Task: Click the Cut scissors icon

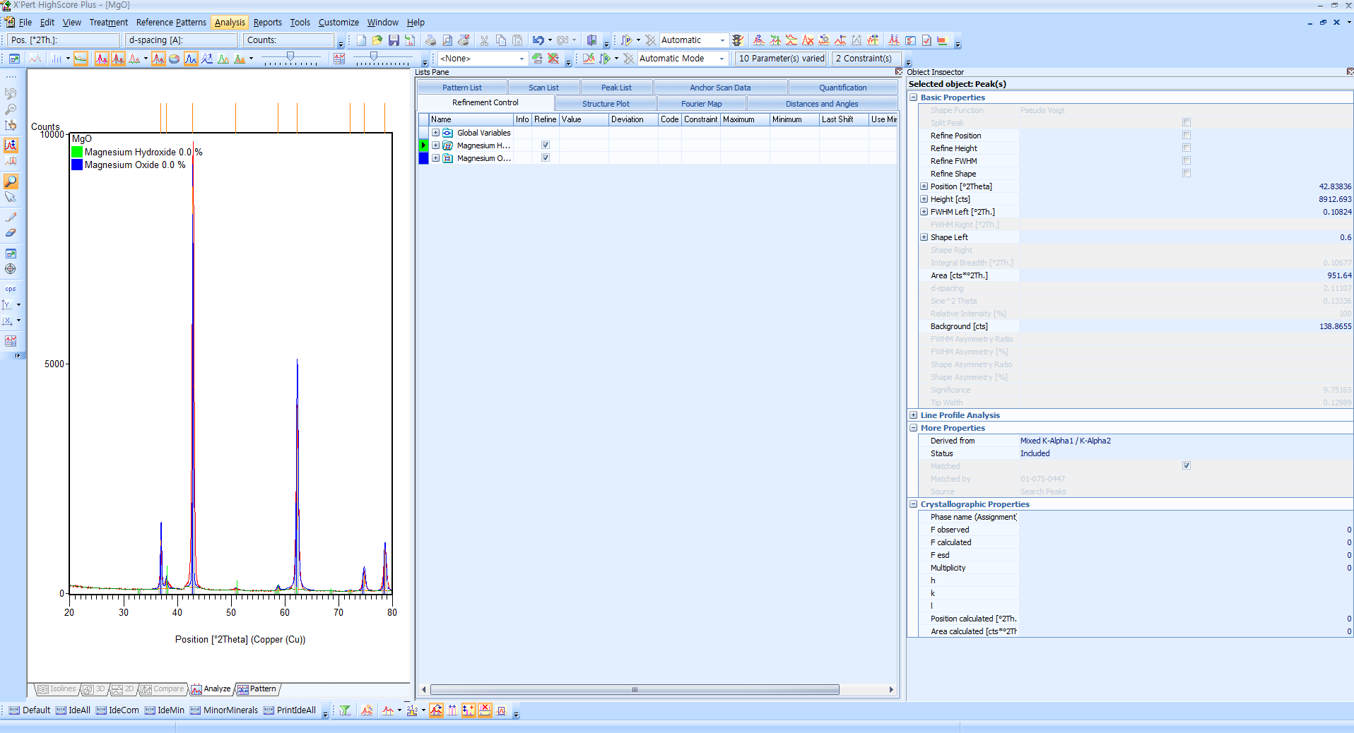Action: pyautogui.click(x=484, y=40)
